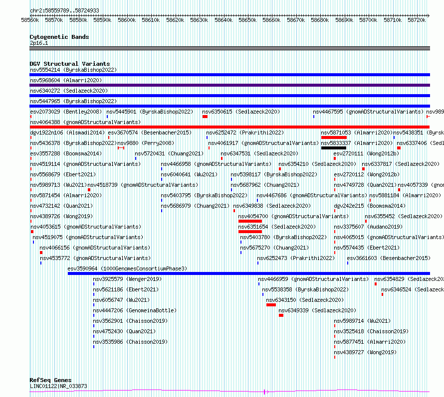This screenshot has height=397, width=444.
Task: Select red glyph under nsv4518739
Action: [x=89, y=190]
